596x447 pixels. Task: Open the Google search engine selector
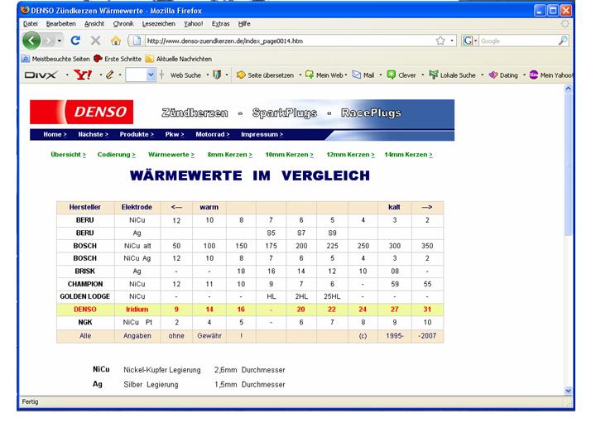(x=470, y=41)
